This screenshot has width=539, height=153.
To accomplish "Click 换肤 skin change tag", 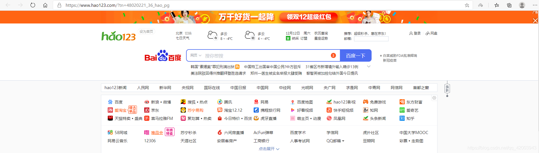I will tap(447, 89).
